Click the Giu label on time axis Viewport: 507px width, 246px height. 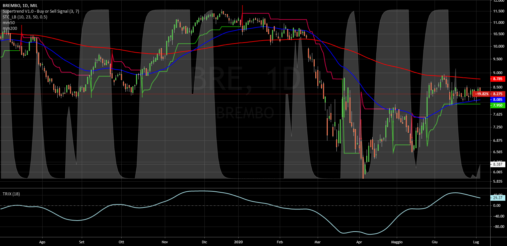tap(435, 241)
